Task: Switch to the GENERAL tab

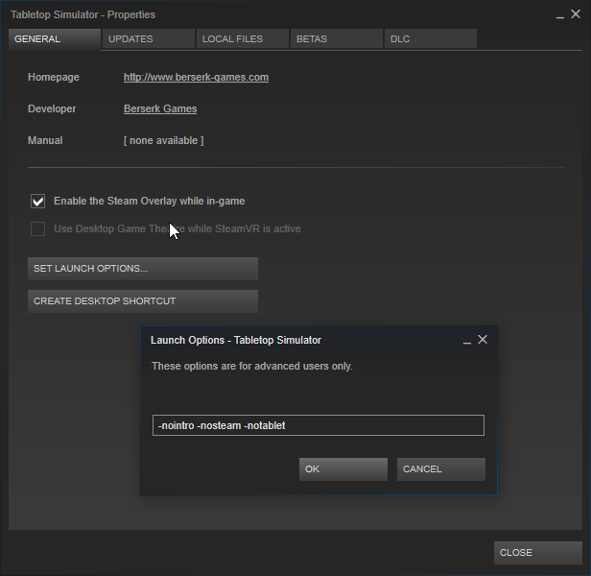Action: 55,38
